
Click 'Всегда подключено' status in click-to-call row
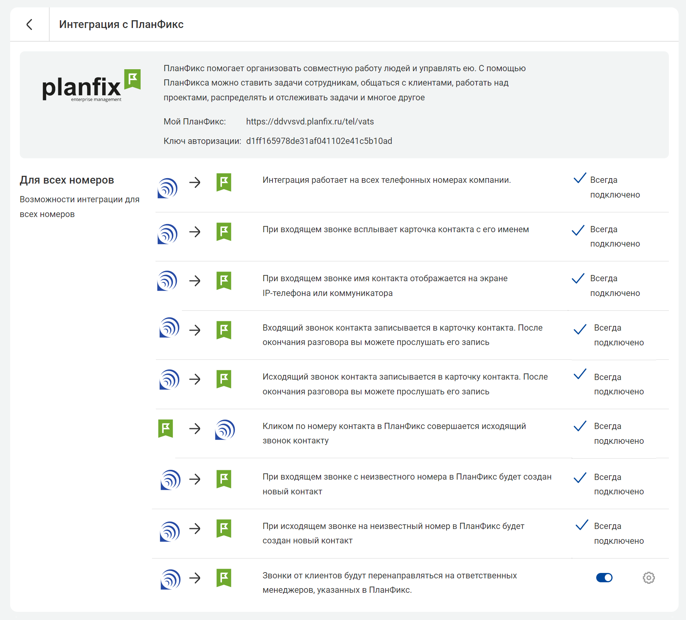pos(619,434)
